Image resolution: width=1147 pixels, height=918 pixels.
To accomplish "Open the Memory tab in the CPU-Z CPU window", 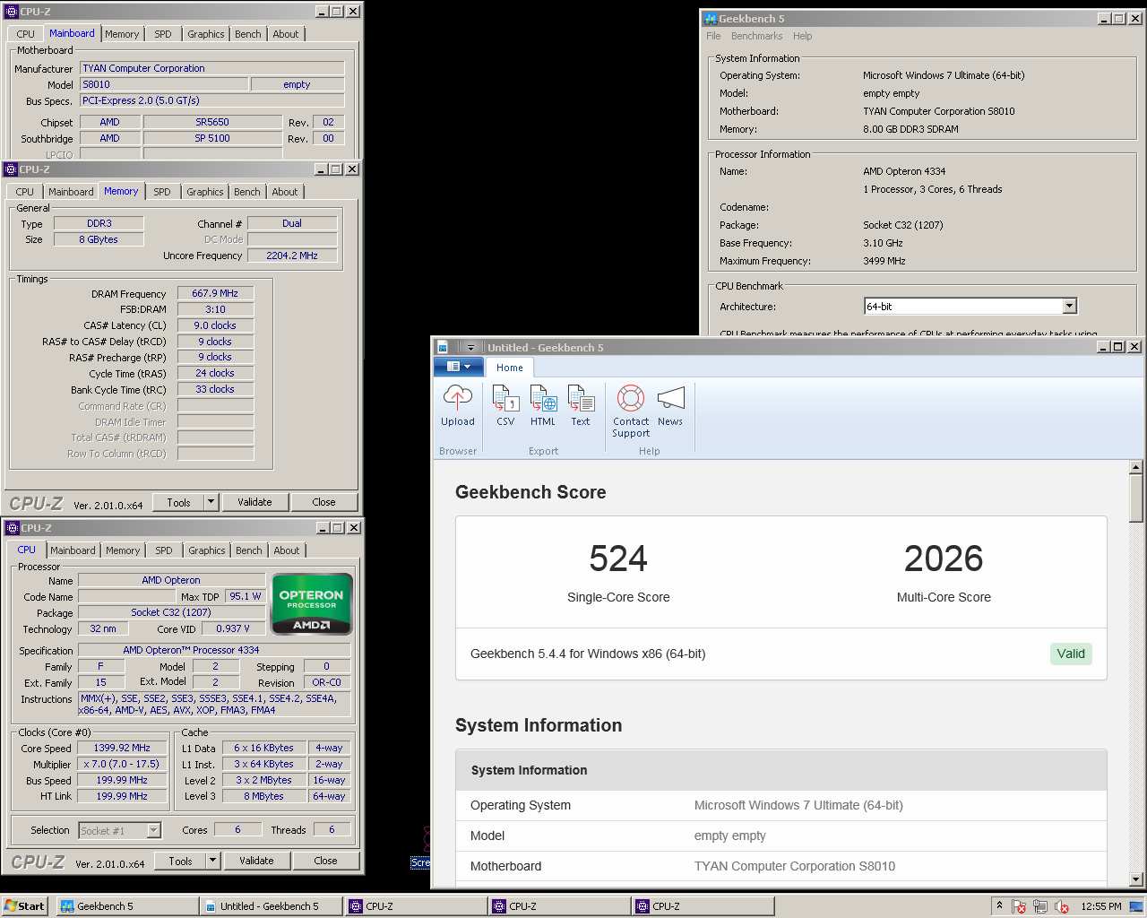I will click(123, 550).
